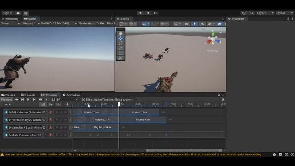295x166 pixels.
Task: Open Full HD resolution dropdown
Action: pos(59,24)
